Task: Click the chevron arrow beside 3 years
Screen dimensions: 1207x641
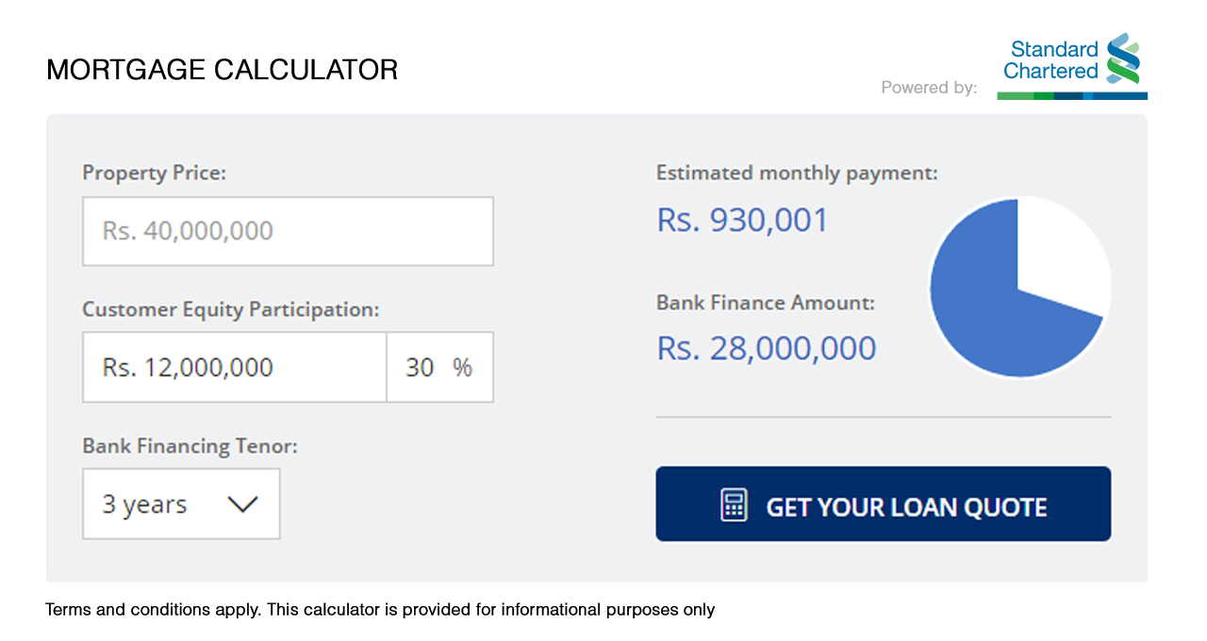Action: [x=242, y=505]
